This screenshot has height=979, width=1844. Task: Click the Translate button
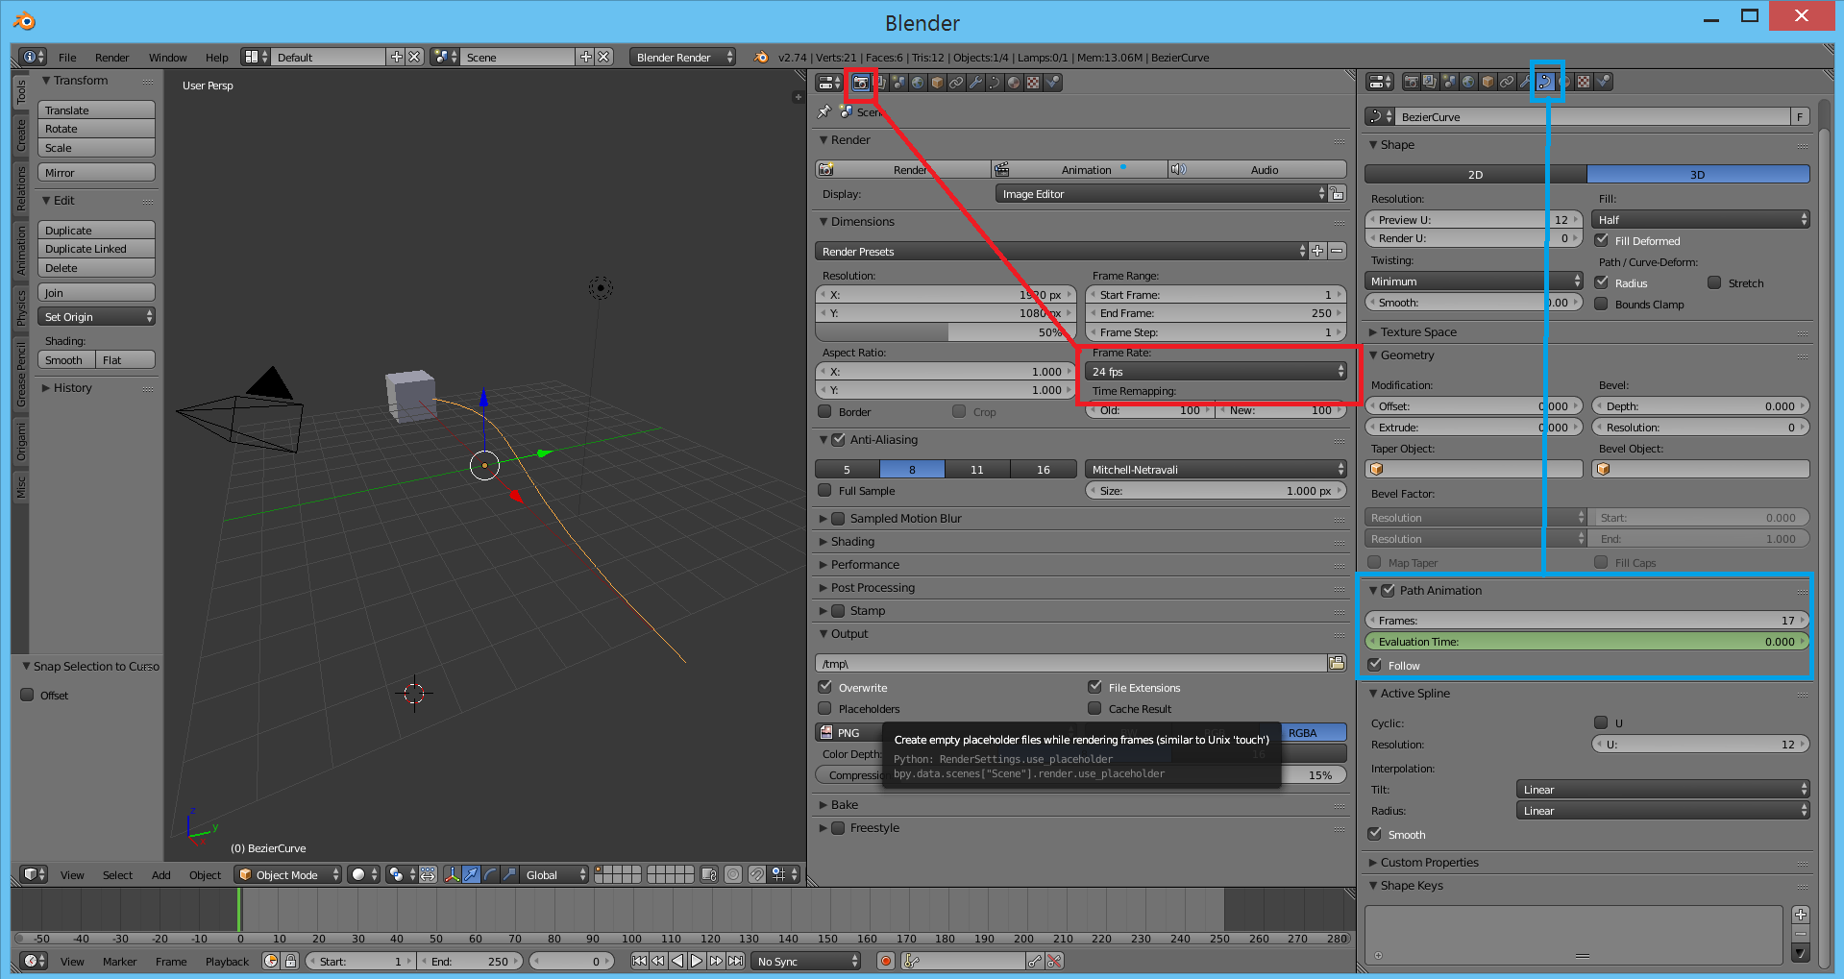pos(96,110)
